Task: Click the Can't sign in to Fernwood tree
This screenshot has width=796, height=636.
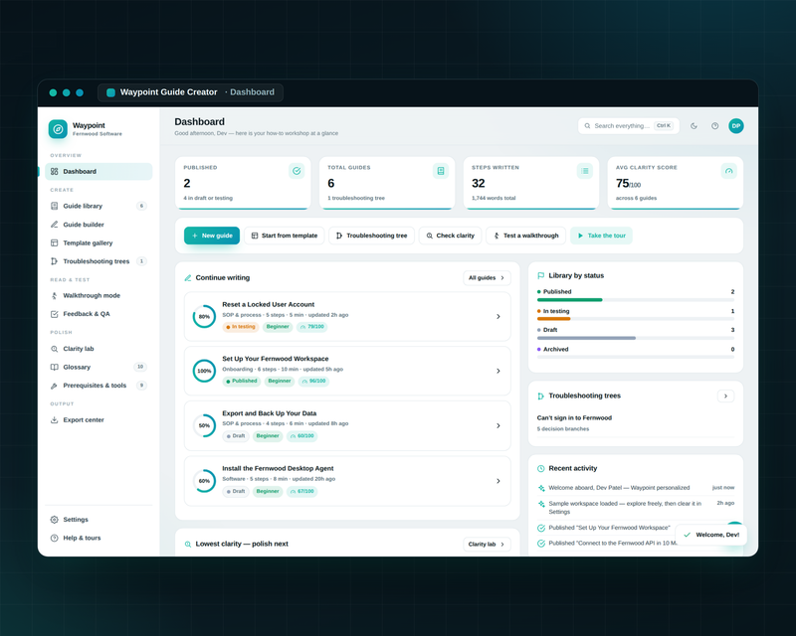Action: 636,423
